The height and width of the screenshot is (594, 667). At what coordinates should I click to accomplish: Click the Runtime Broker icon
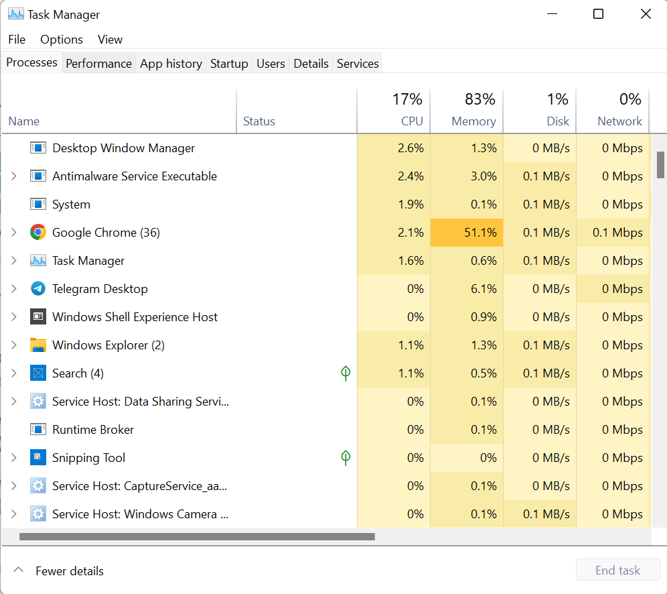point(38,429)
